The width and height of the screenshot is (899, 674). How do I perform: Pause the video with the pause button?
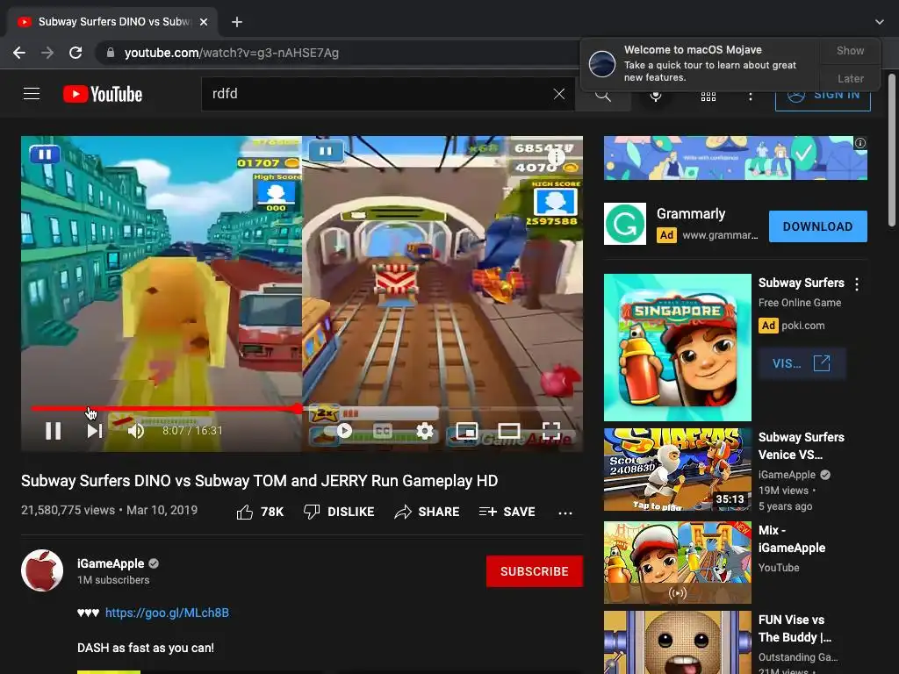[54, 430]
